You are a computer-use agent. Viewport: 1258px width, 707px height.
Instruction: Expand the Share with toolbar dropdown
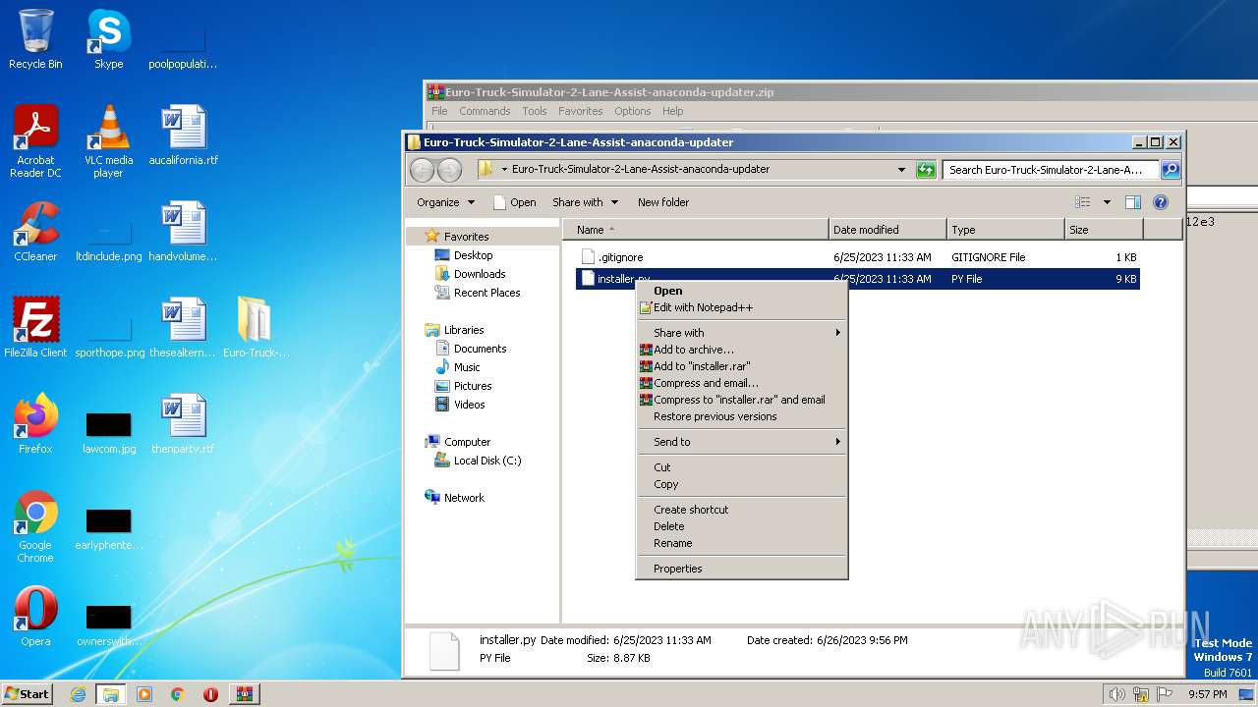coord(585,202)
